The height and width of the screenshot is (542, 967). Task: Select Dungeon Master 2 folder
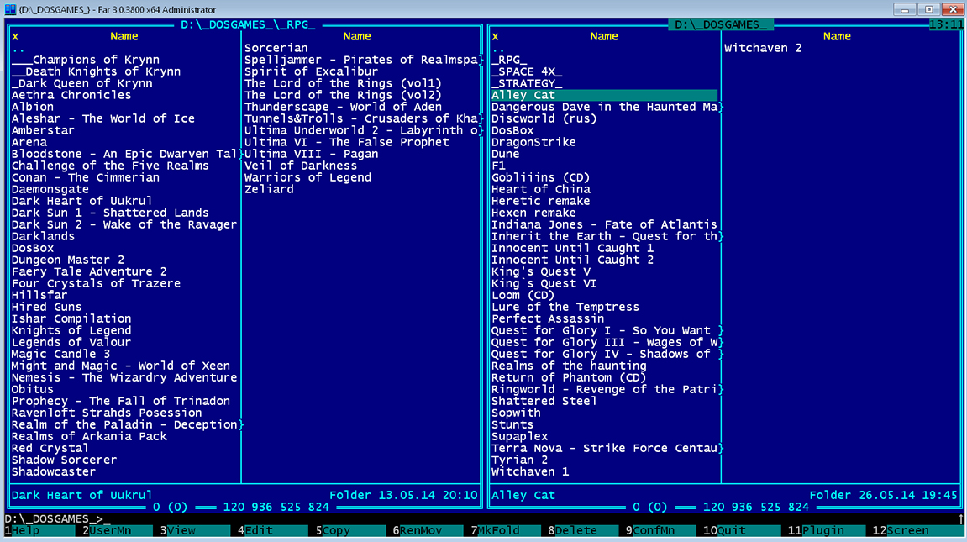pos(67,260)
